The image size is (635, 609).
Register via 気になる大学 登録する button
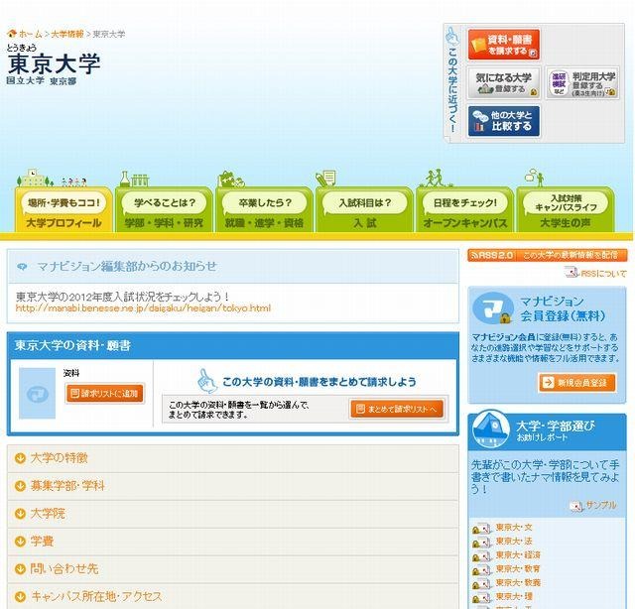[x=503, y=83]
